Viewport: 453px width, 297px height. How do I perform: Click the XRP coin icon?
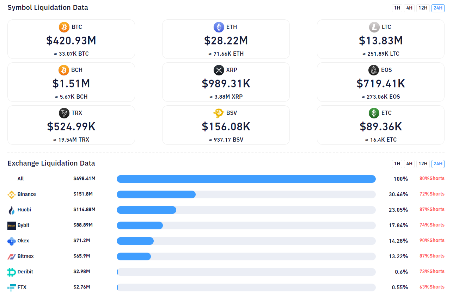pyautogui.click(x=219, y=70)
